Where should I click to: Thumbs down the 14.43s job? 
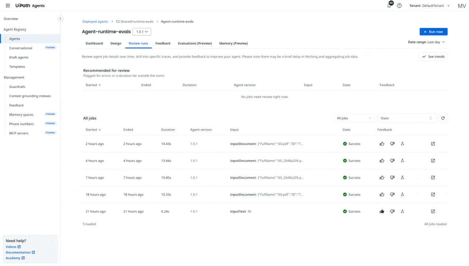click(392, 144)
